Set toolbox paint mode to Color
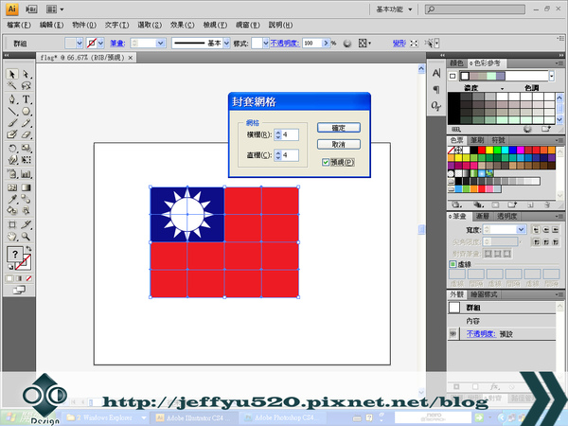 [9, 278]
